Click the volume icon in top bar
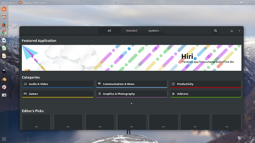 tap(242, 3)
